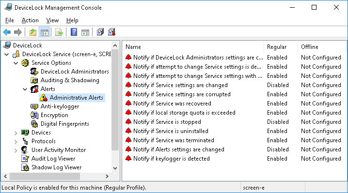Select the Encryption tree item
The width and height of the screenshot is (348, 193).
(x=54, y=115)
